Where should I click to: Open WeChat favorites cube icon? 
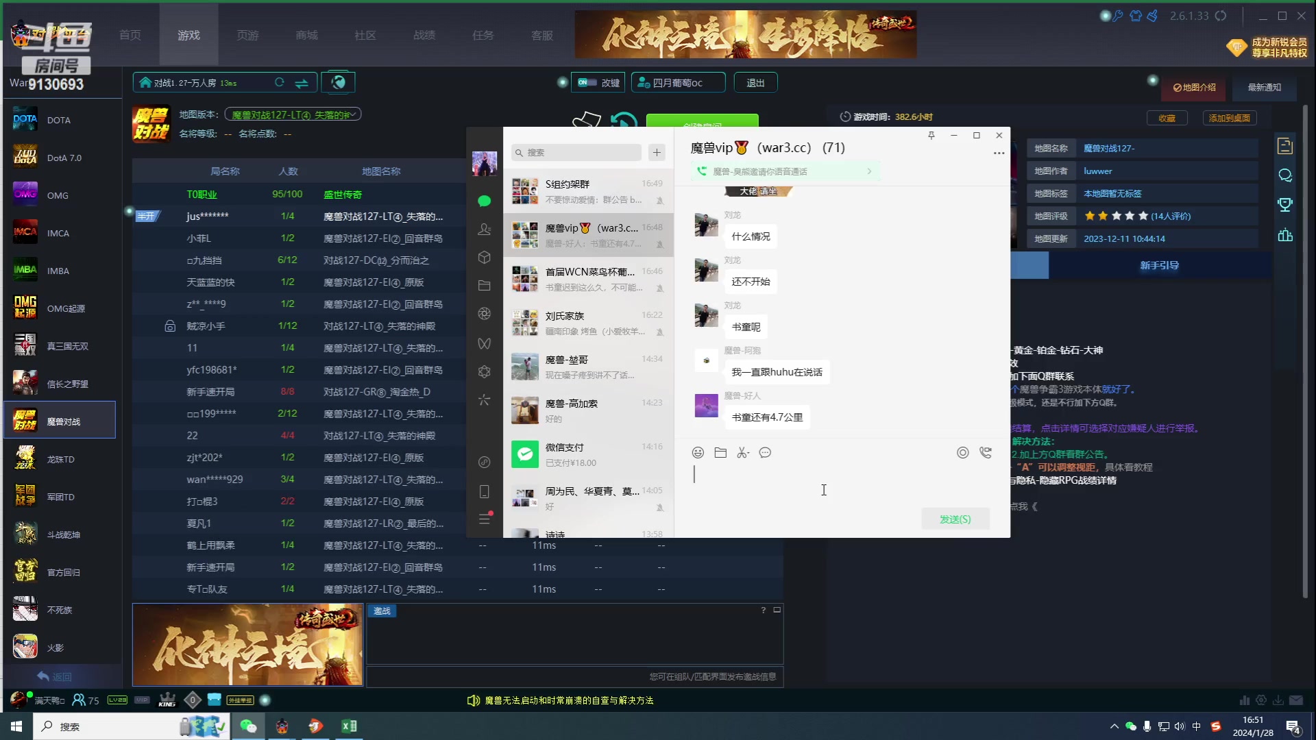[485, 257]
